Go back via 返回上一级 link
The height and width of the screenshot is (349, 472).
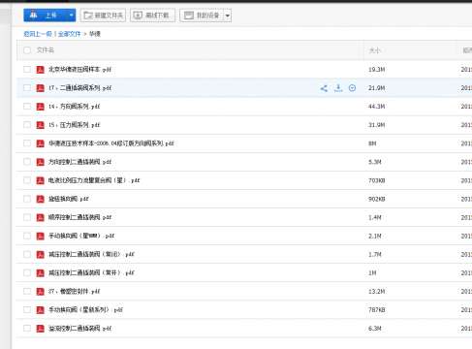coord(38,34)
